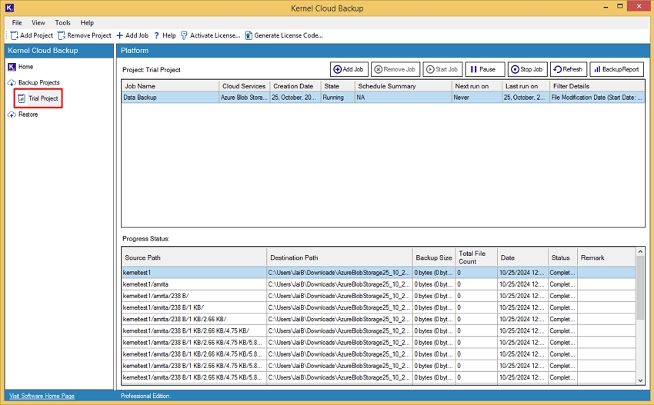Screen dimensions: 654x405
Task: Open the View menu
Action: [x=38, y=22]
